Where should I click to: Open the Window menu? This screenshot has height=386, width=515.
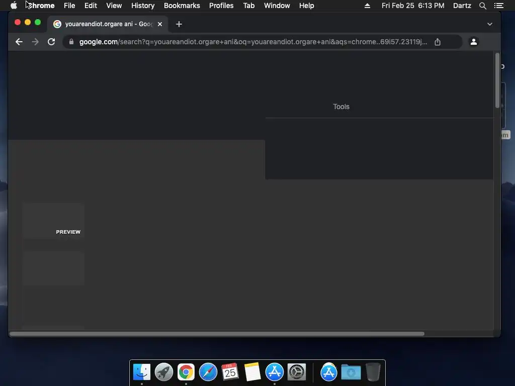(x=277, y=6)
